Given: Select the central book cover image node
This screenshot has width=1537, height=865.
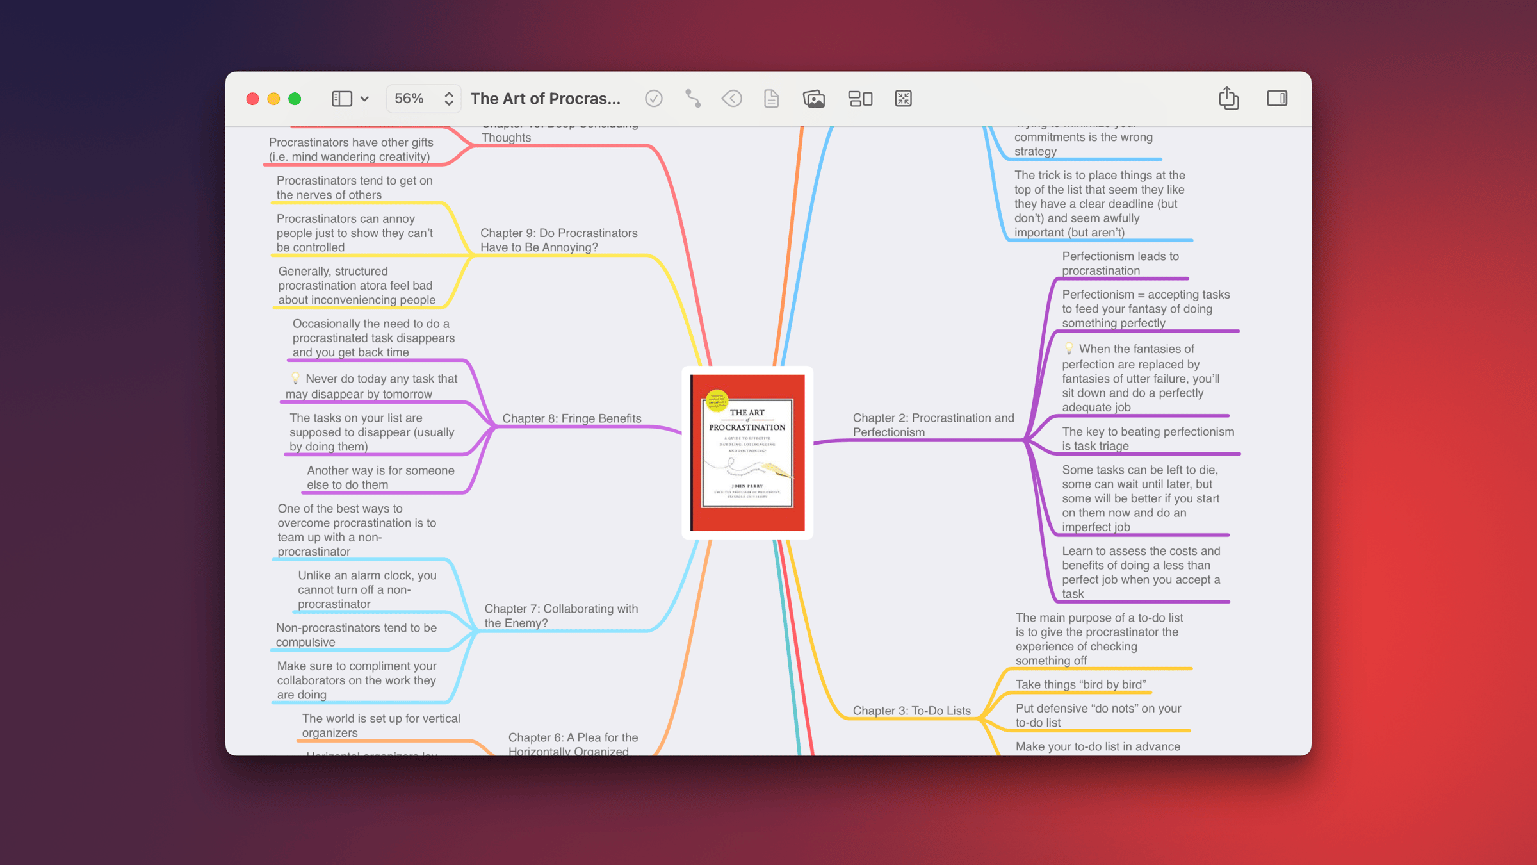Looking at the screenshot, I should click(747, 452).
